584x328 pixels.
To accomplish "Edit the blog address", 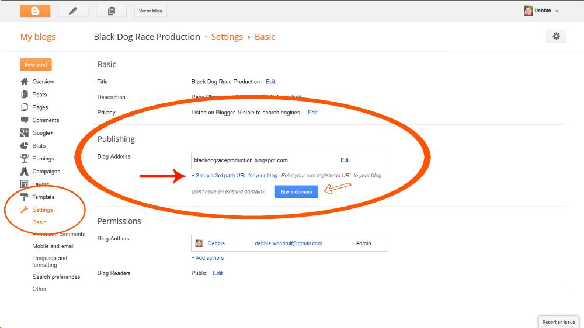I will pos(345,160).
